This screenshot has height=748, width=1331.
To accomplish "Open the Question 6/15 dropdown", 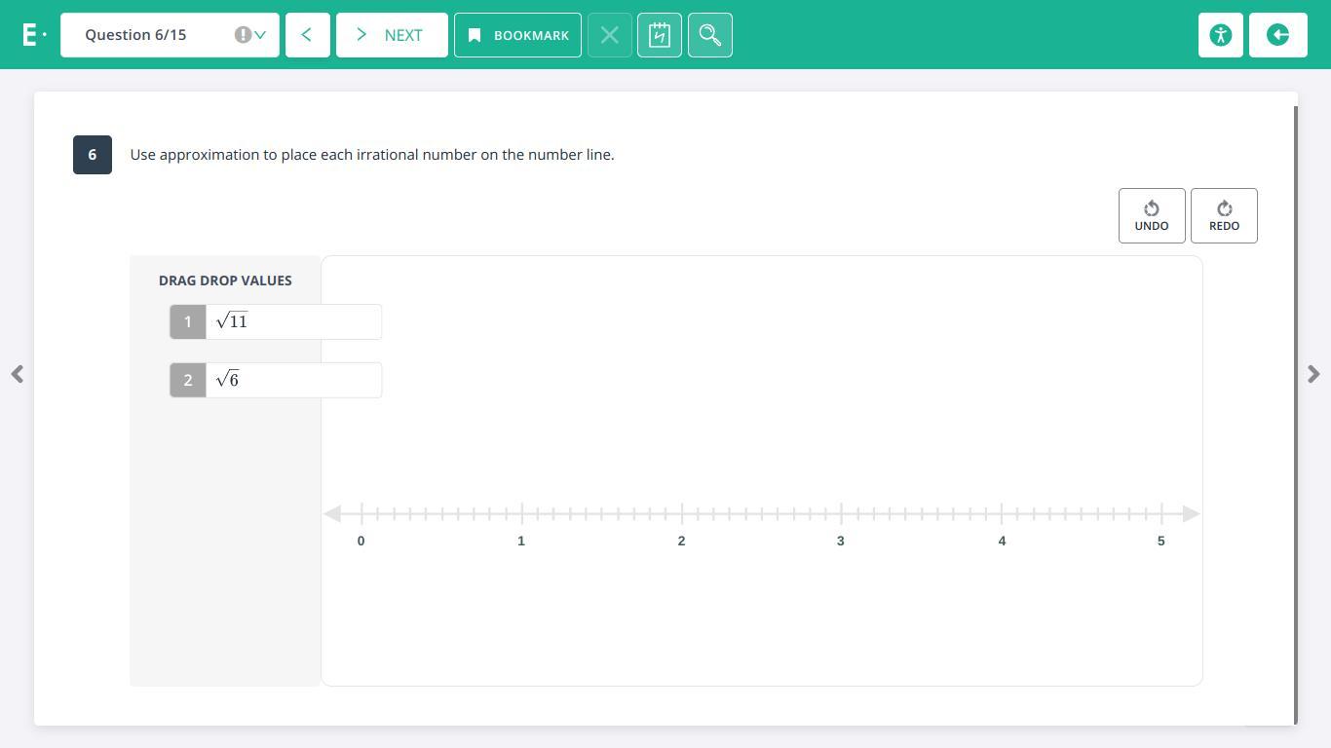I will (170, 35).
